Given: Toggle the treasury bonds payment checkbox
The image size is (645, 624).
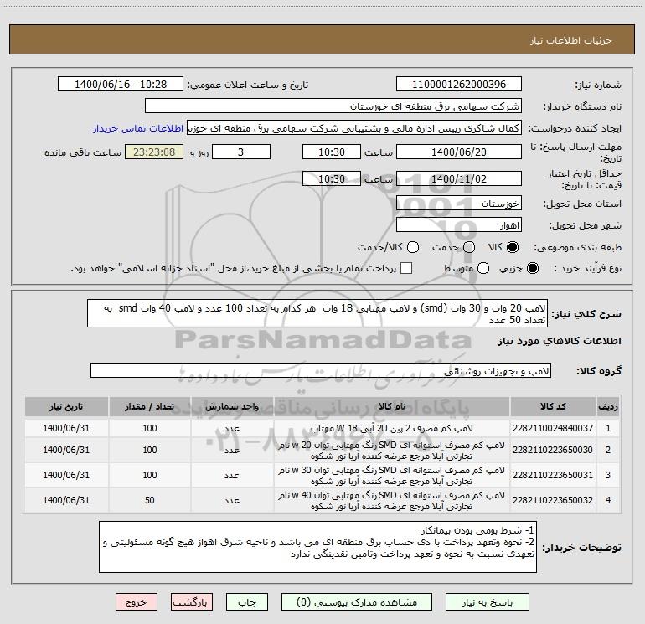Looking at the screenshot, I should [x=406, y=268].
